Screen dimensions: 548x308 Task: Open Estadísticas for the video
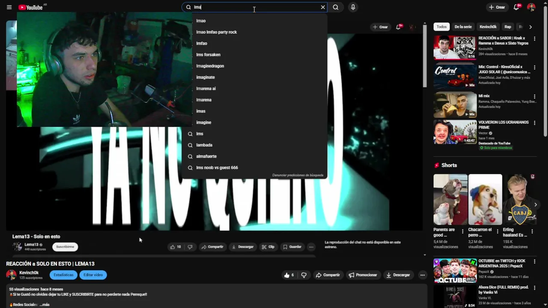pyautogui.click(x=63, y=275)
